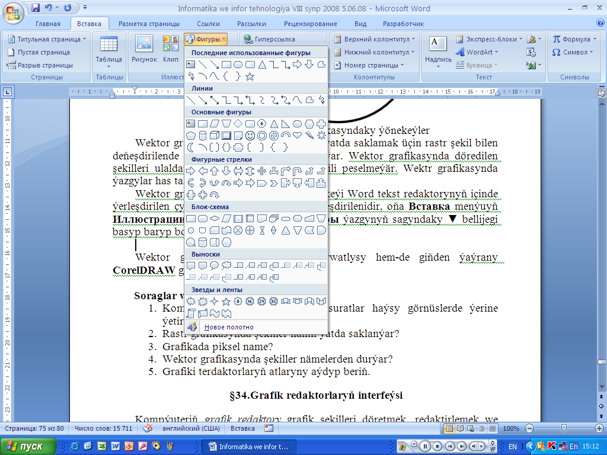Switch to Full Screen Reading view button
The image size is (607, 455).
[x=460, y=428]
